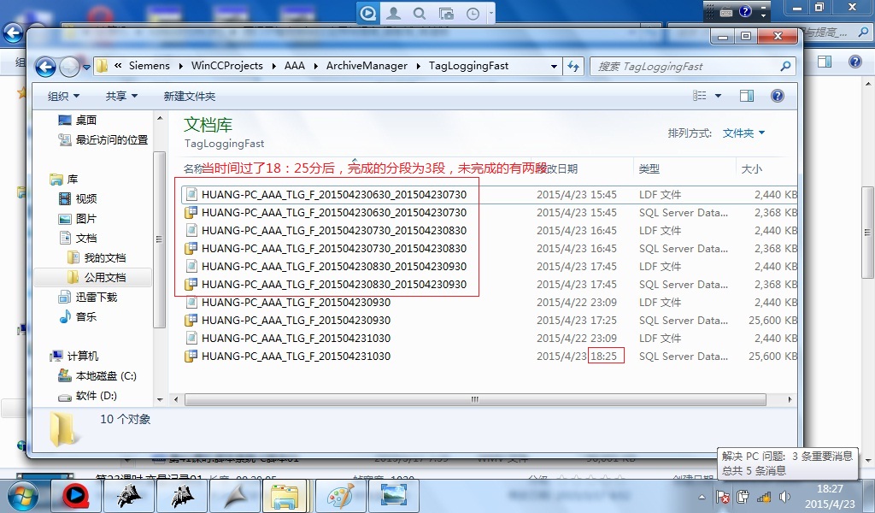Click the help icon in the background window

pos(854,62)
